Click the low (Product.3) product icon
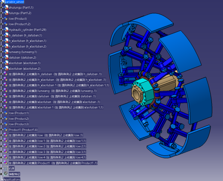The width and height of the screenshot is (223, 181). 6,124
